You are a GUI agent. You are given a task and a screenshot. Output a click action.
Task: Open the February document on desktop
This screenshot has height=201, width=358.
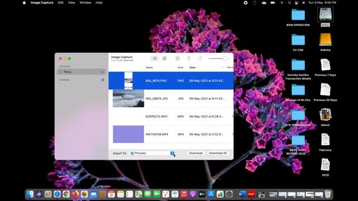[326, 140]
